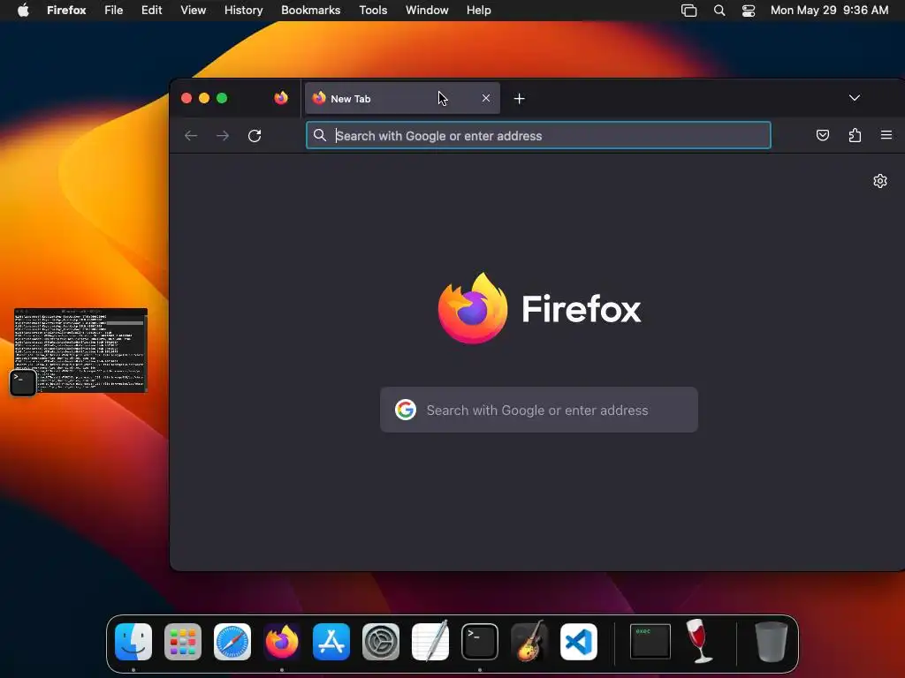
Task: Open the Save to Pocket button
Action: click(823, 135)
